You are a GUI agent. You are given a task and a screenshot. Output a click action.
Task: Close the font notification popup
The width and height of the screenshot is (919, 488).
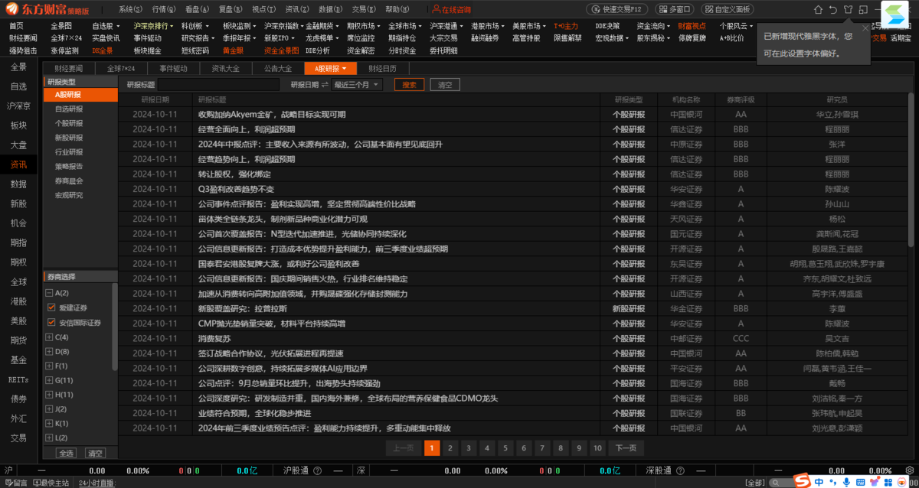tap(866, 28)
